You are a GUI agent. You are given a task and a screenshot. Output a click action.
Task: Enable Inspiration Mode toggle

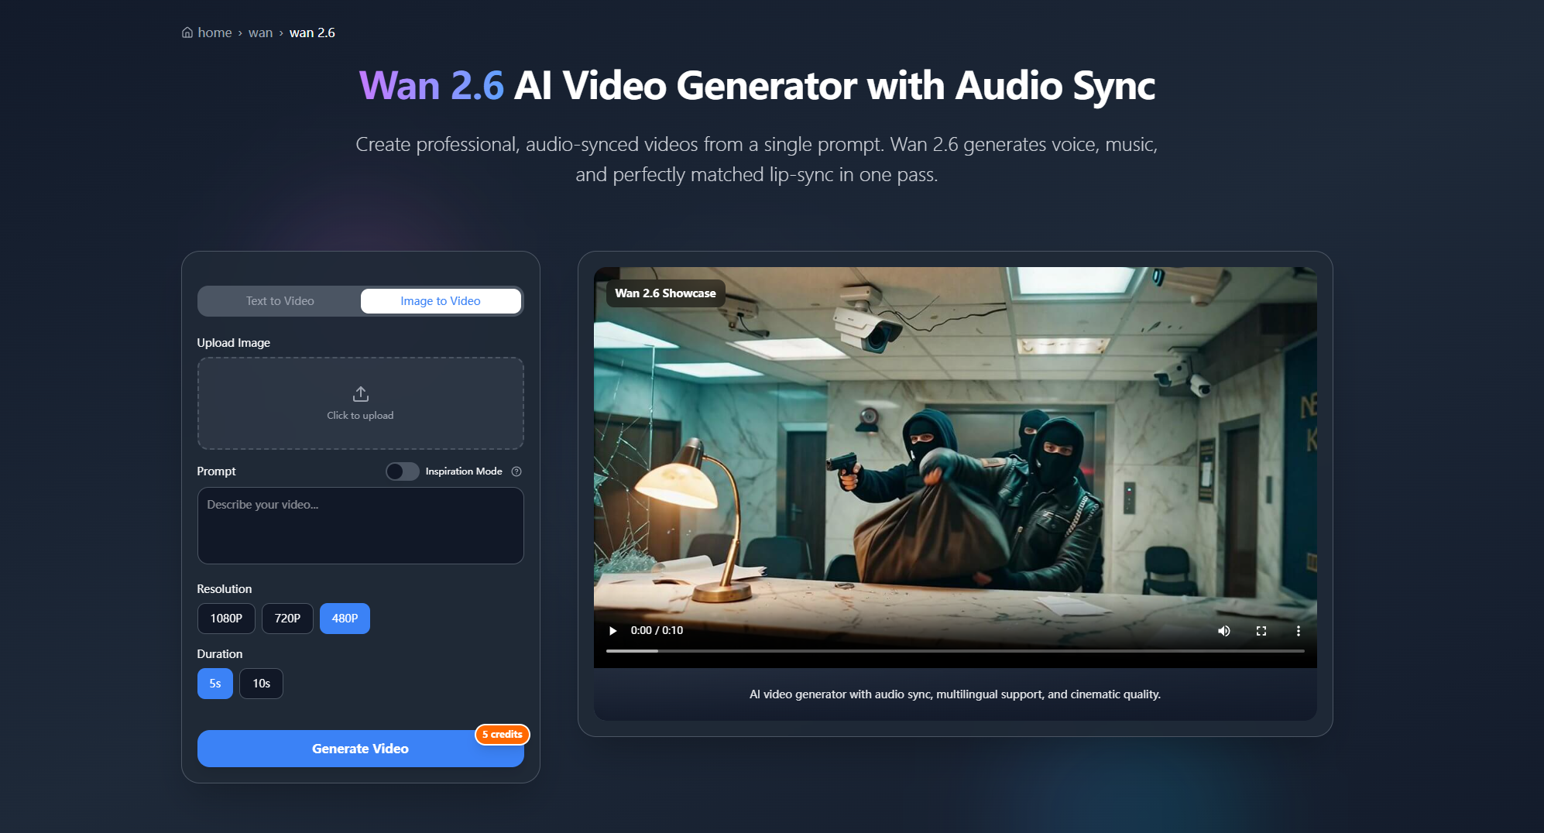pyautogui.click(x=402, y=471)
